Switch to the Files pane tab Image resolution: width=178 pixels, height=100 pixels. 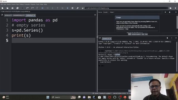coord(146,34)
